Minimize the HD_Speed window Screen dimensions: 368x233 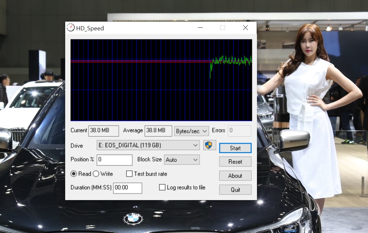click(x=200, y=28)
